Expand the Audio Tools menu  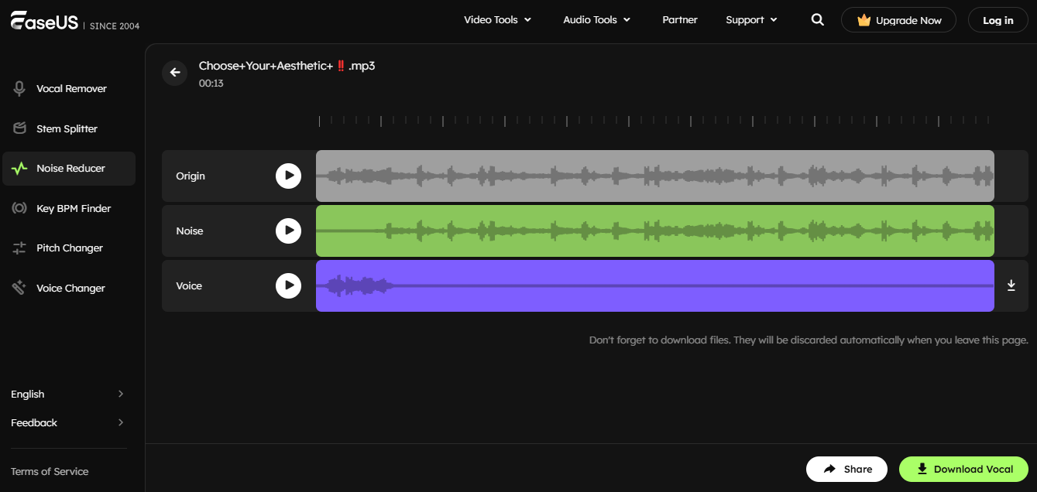(x=596, y=19)
